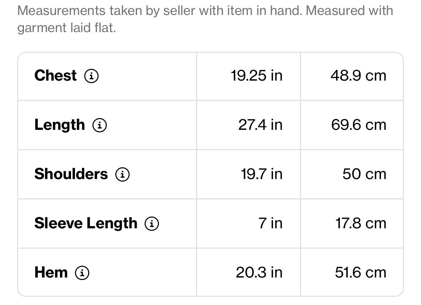Click the 27.4 in length value
This screenshot has width=421, height=305.
[x=260, y=125]
